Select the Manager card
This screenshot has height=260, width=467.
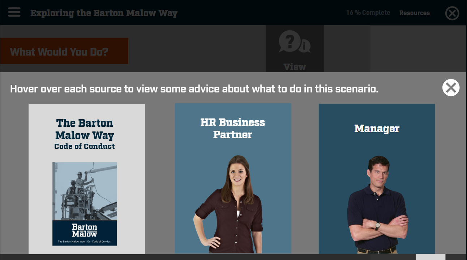pyautogui.click(x=377, y=179)
